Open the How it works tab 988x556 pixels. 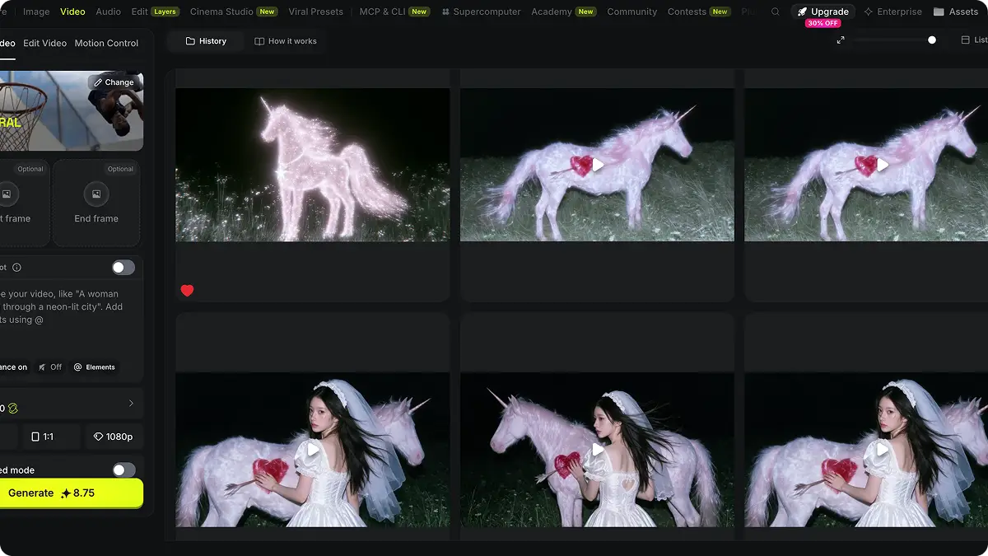tap(286, 41)
